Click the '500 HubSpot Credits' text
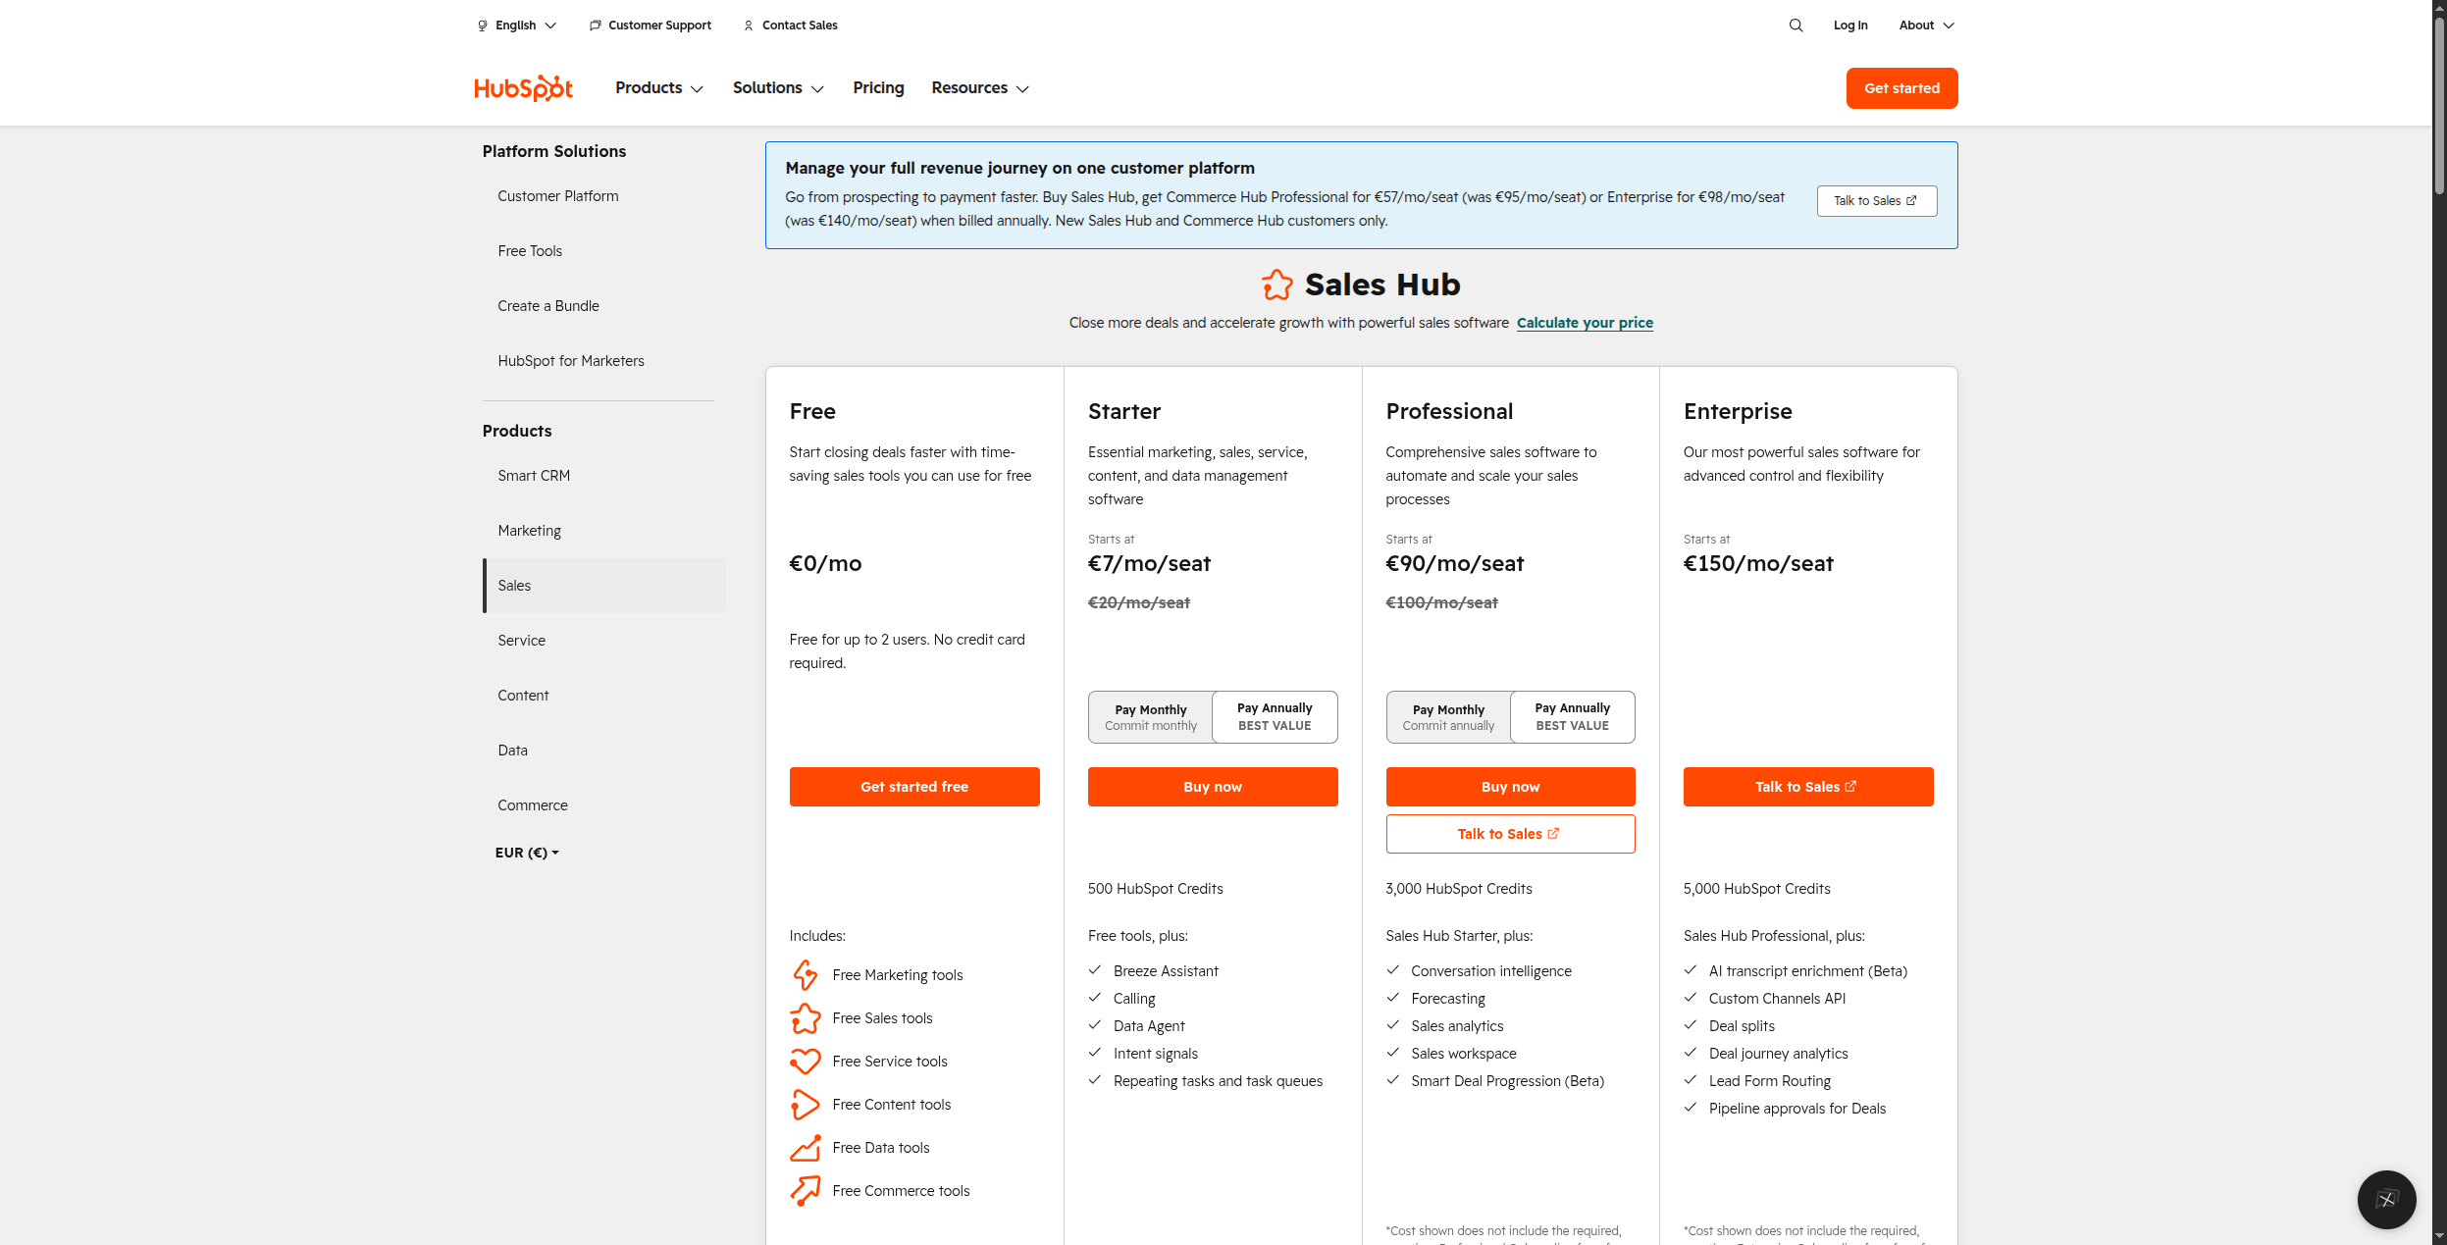The height and width of the screenshot is (1245, 2447). pos(1155,889)
